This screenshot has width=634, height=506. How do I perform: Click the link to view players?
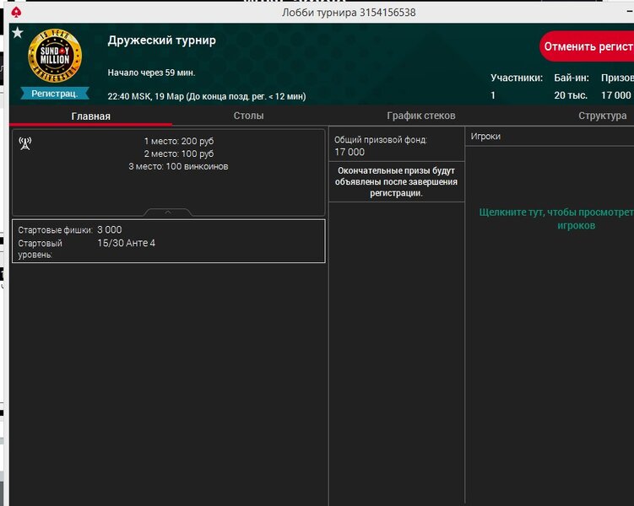[x=555, y=219]
